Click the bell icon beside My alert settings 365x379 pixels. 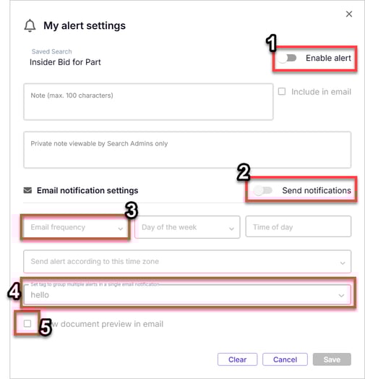pos(30,25)
